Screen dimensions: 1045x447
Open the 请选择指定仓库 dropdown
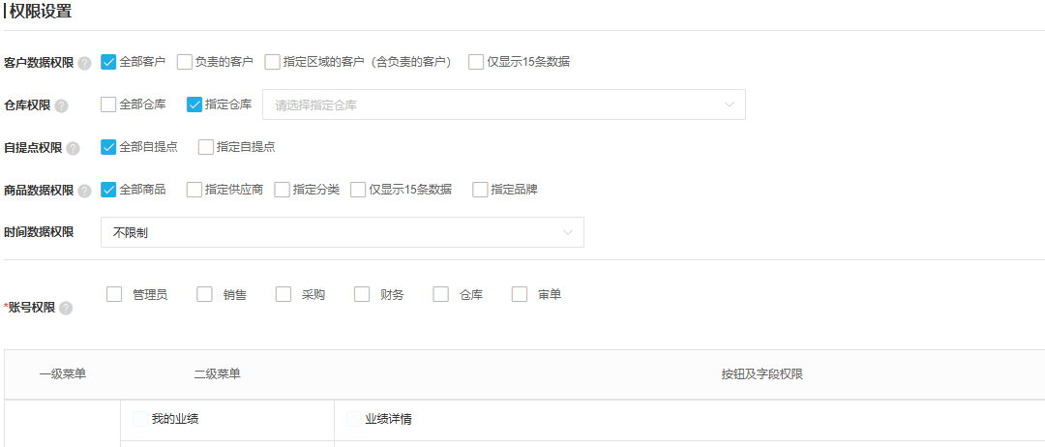504,104
